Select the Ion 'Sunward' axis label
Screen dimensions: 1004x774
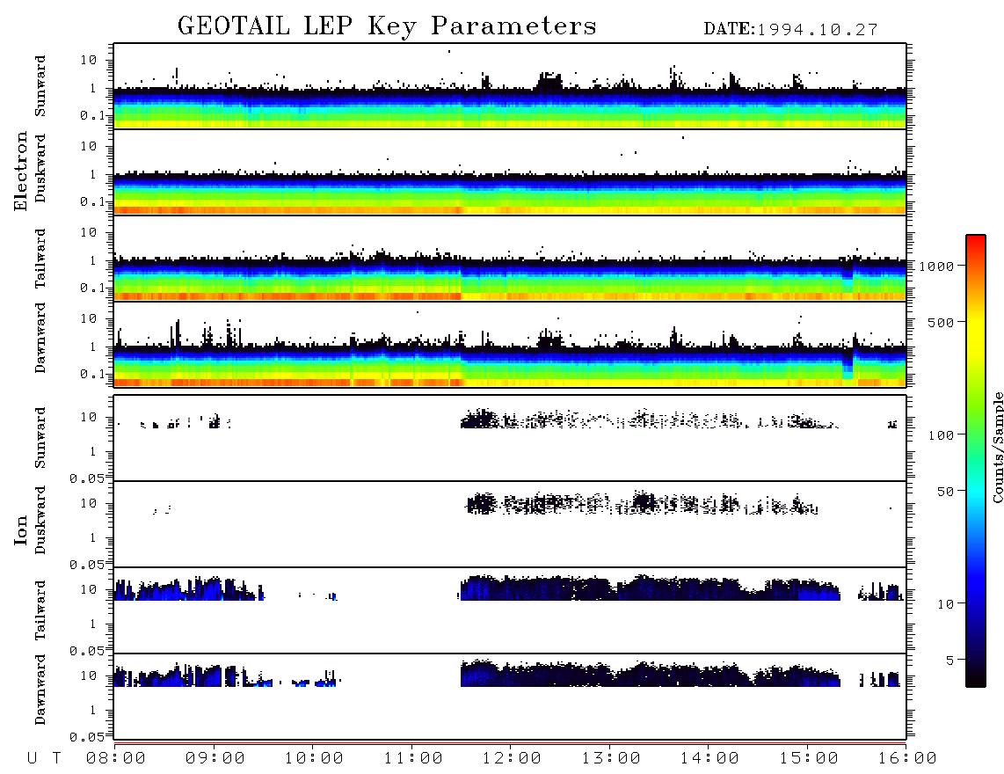[x=40, y=438]
